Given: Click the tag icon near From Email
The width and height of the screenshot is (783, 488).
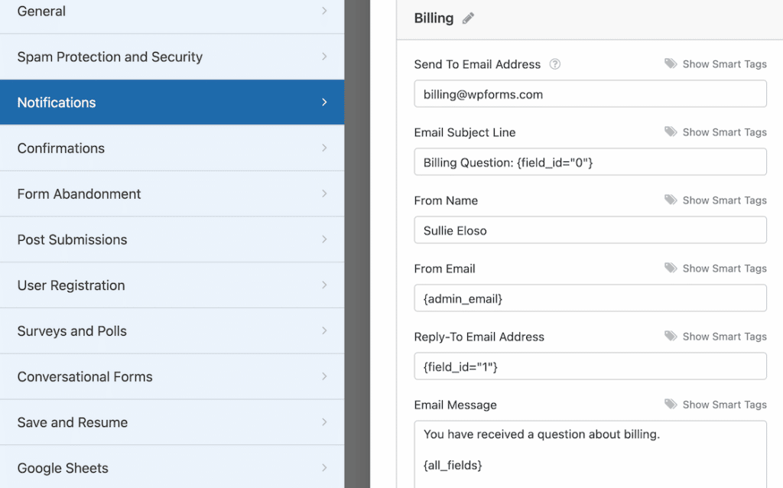Looking at the screenshot, I should [671, 268].
